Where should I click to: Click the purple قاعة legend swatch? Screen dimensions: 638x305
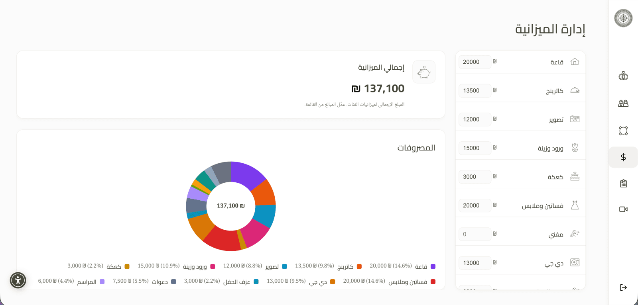point(433,266)
